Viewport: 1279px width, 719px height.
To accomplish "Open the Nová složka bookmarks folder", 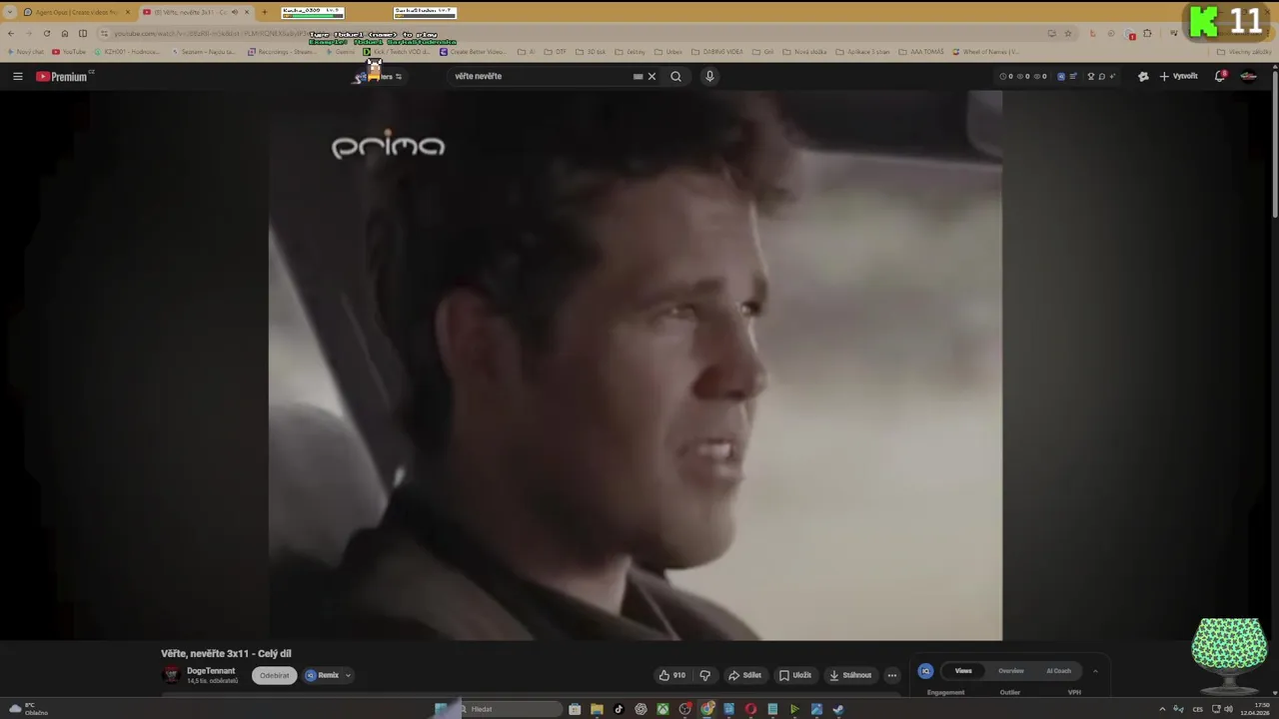I will coord(804,52).
